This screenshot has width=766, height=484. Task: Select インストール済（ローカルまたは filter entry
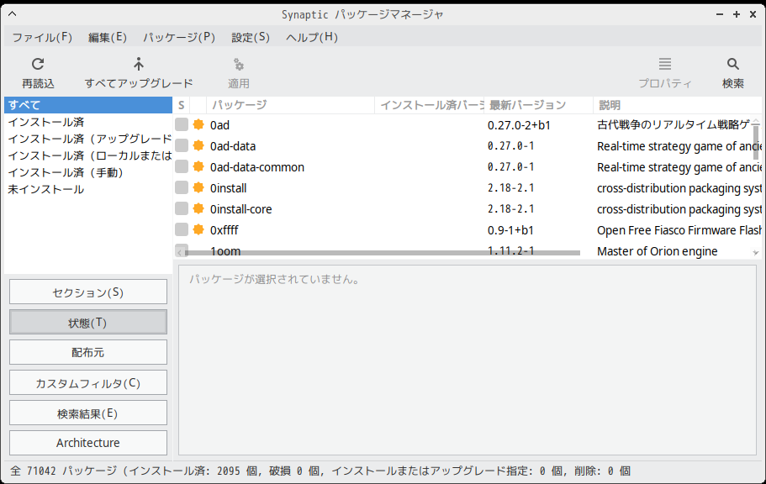(x=88, y=155)
